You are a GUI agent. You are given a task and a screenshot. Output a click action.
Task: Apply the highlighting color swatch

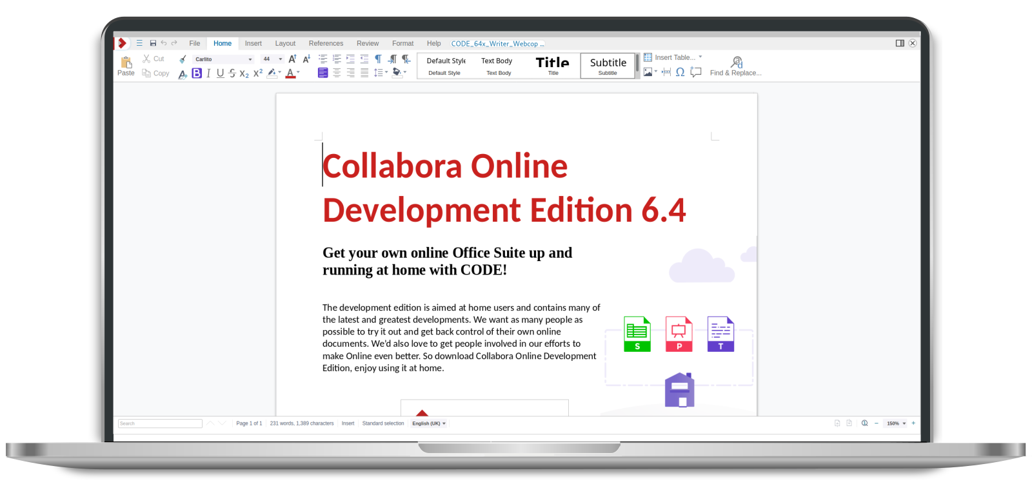coord(272,73)
